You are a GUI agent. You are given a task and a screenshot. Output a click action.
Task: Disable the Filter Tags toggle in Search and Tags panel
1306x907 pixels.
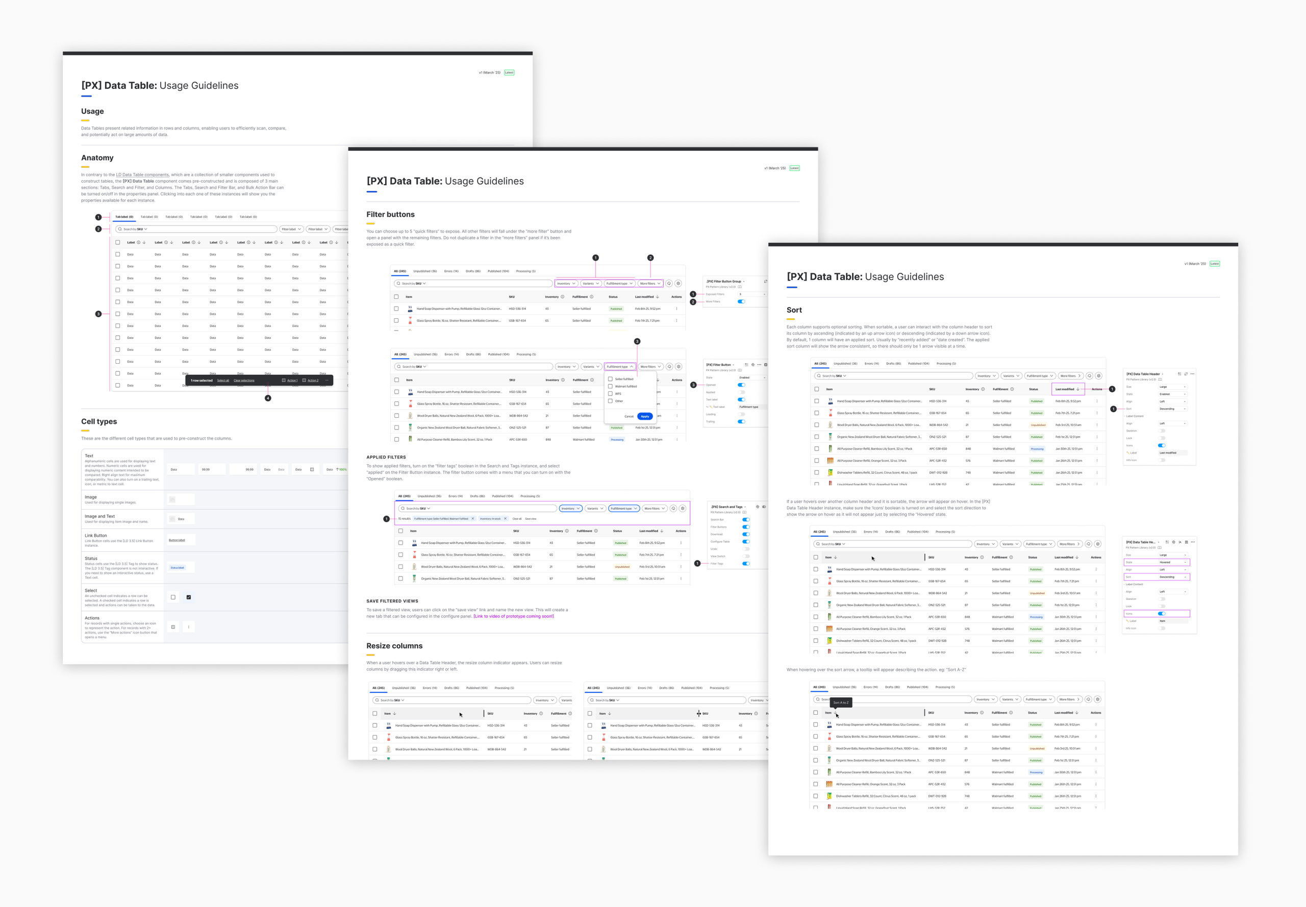pyautogui.click(x=747, y=564)
